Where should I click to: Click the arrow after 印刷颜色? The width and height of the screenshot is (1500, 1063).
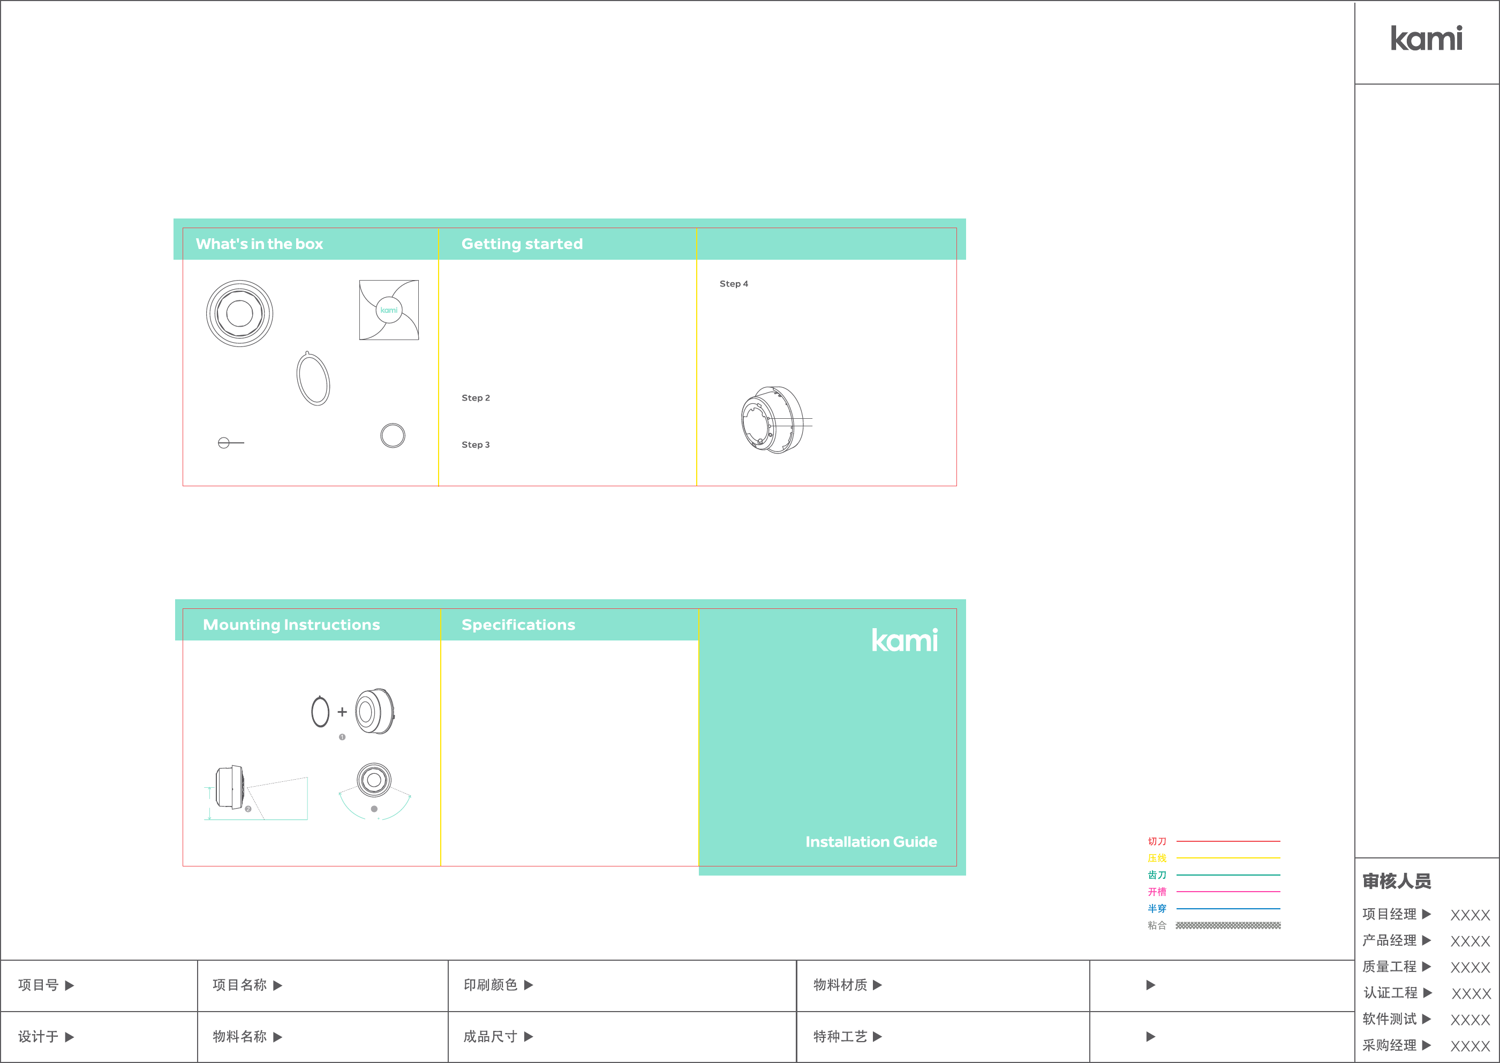click(x=529, y=984)
